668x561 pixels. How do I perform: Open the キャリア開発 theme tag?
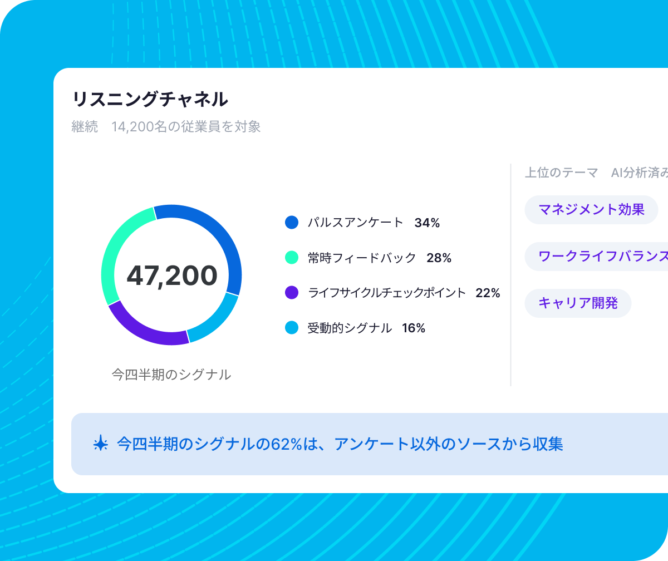pyautogui.click(x=578, y=303)
